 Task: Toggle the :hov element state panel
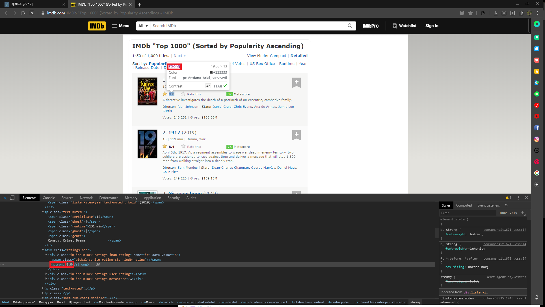pyautogui.click(x=503, y=213)
